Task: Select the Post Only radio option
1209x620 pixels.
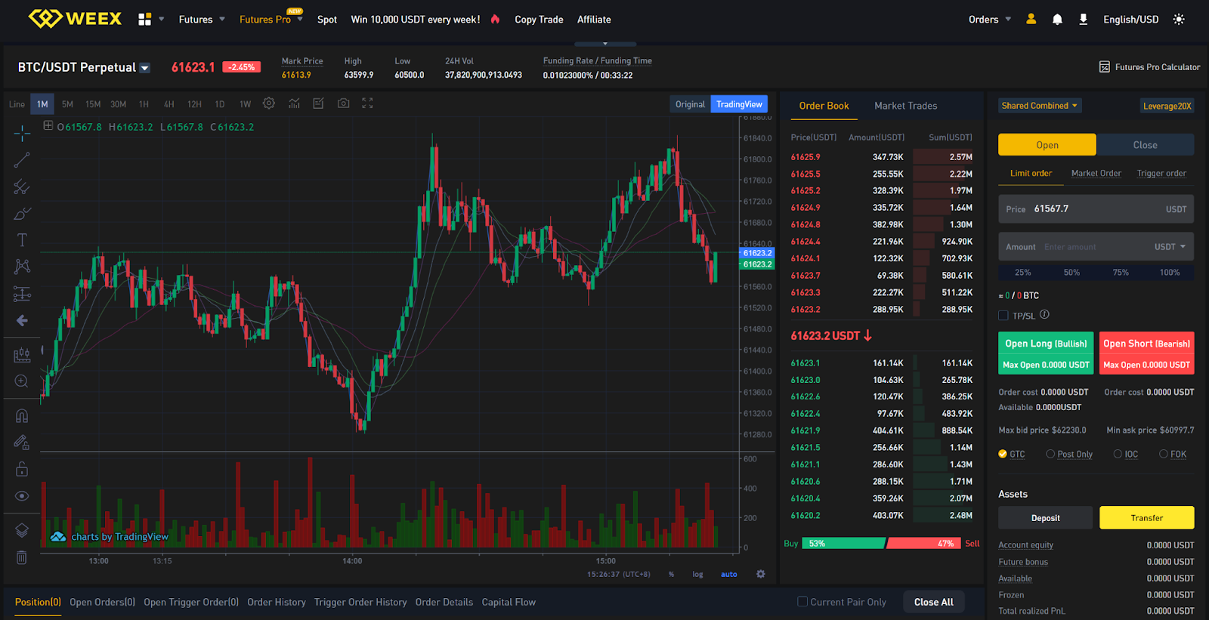Action: [x=1050, y=454]
